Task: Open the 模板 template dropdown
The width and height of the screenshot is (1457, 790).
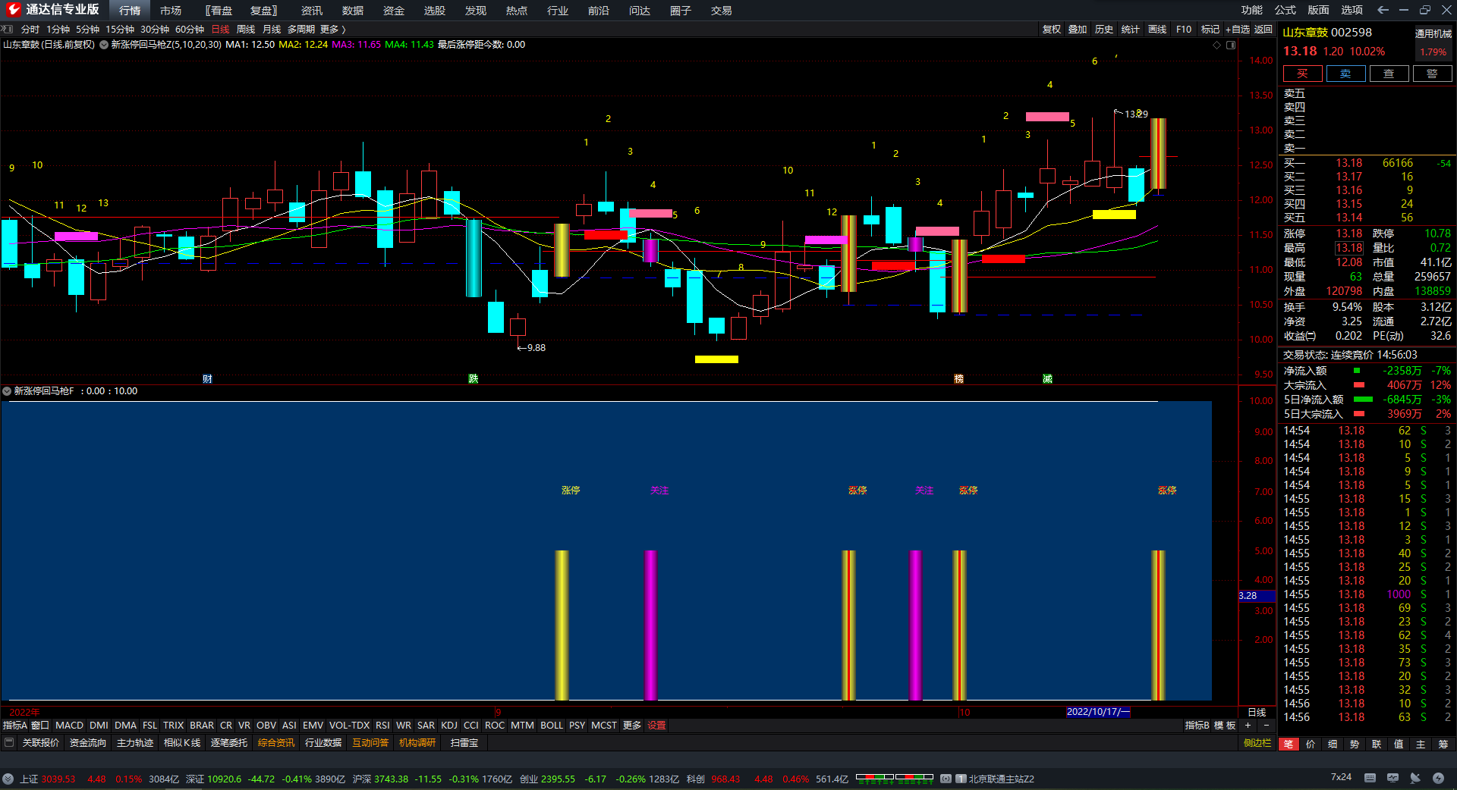Action: coord(1225,726)
